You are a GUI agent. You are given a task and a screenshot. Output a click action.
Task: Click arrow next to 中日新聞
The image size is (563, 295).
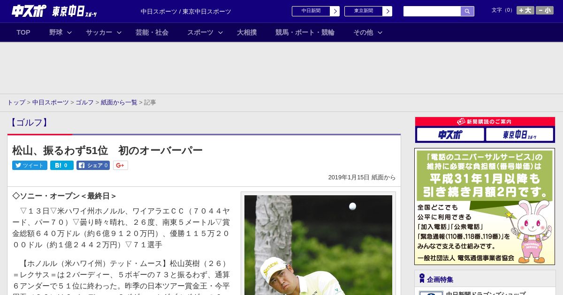[335, 11]
